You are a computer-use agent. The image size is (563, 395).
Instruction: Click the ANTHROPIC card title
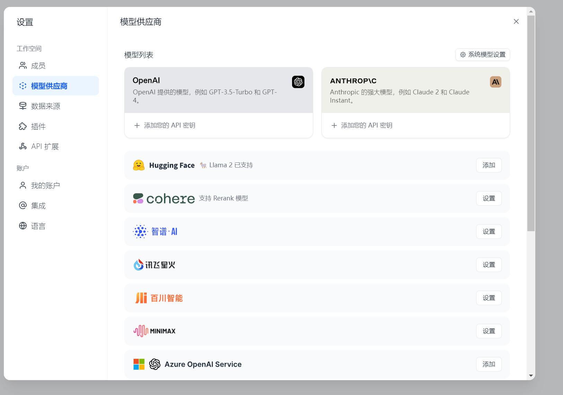pos(353,81)
